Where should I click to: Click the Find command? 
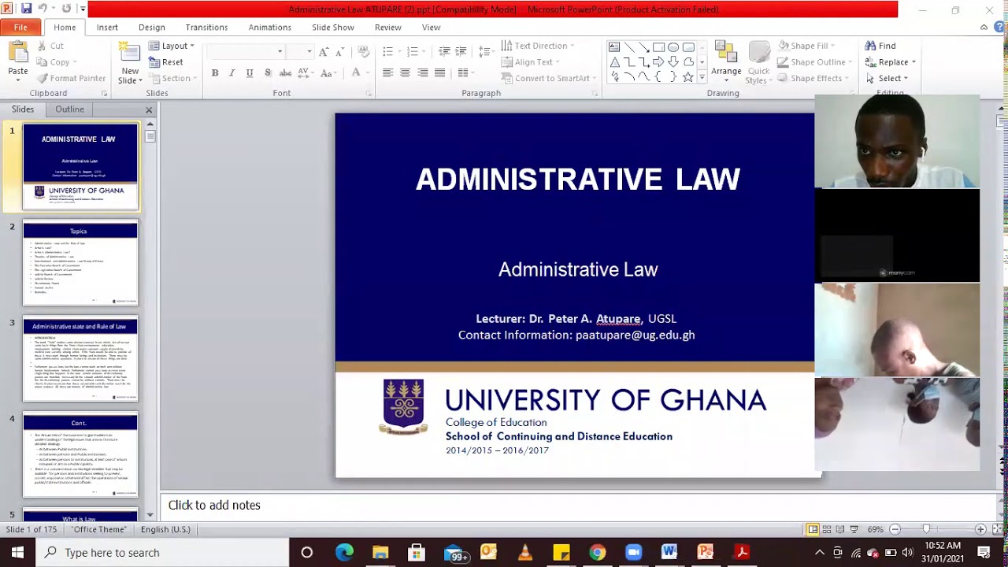[x=880, y=46]
